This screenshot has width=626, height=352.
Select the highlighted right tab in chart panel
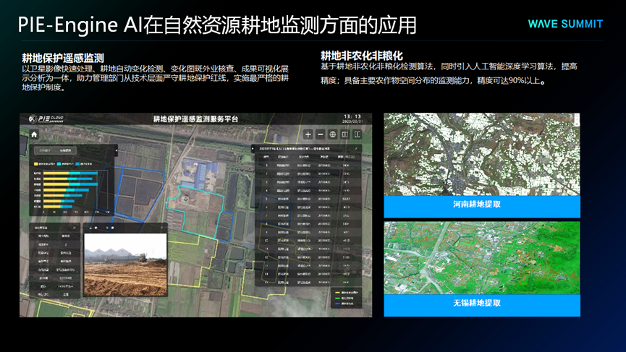point(65,150)
